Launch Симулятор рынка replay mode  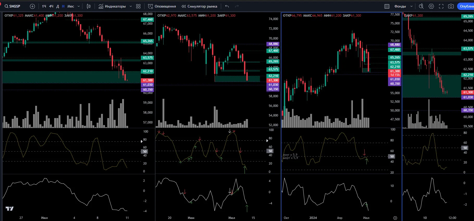coord(199,6)
